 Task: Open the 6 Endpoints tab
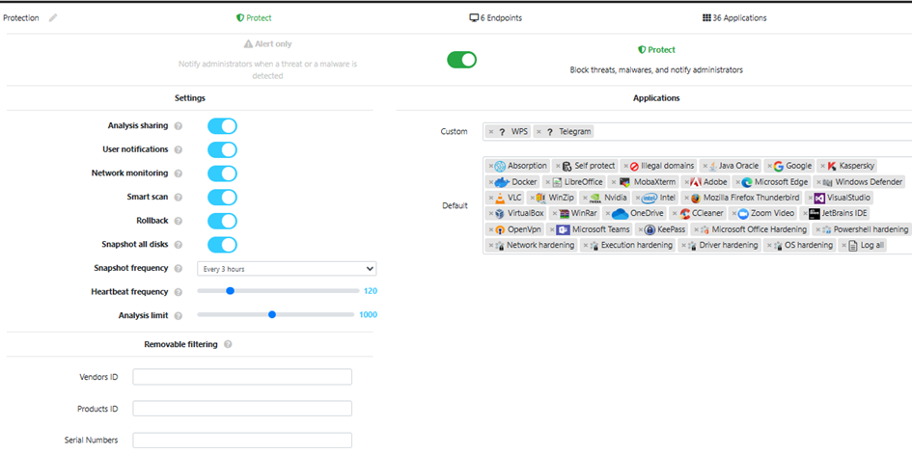click(x=495, y=18)
